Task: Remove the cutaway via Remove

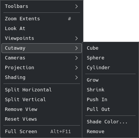Action: tap(110, 132)
